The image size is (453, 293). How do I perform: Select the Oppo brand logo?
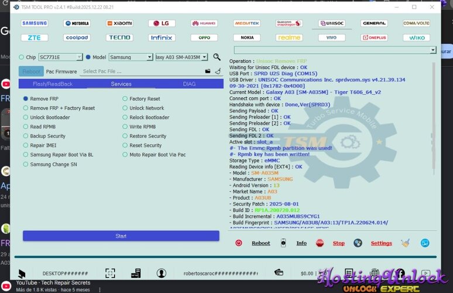(204, 38)
